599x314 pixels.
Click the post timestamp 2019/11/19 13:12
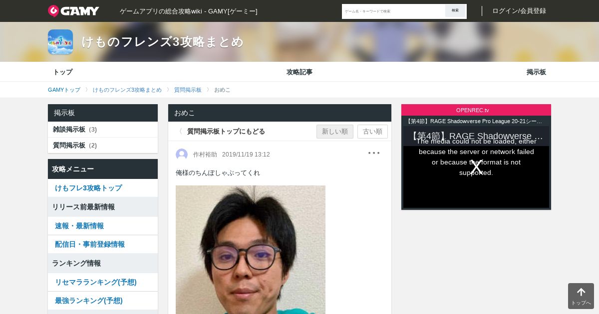pos(246,155)
